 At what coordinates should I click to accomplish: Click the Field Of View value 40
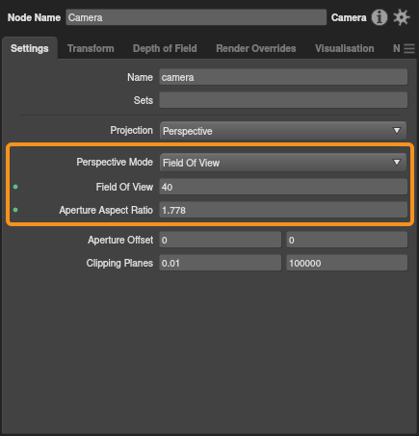click(x=283, y=187)
